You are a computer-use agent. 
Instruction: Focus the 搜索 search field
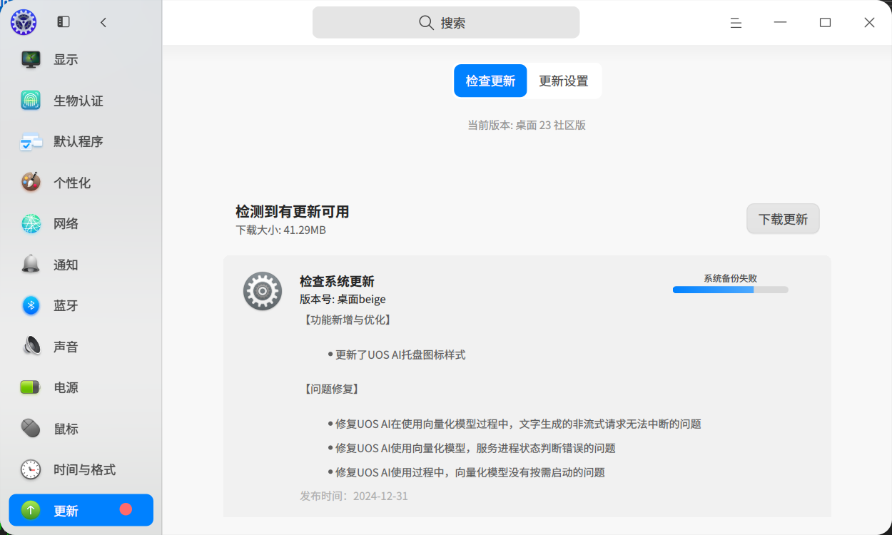[x=446, y=23]
